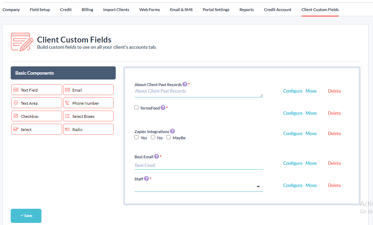Configure the TermsFeed field
This screenshot has height=225, width=373.
293,113
